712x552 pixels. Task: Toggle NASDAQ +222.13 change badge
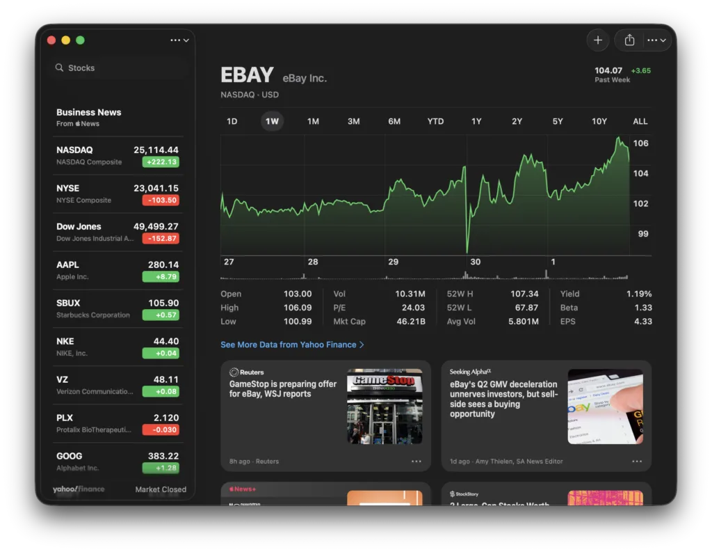click(x=161, y=162)
